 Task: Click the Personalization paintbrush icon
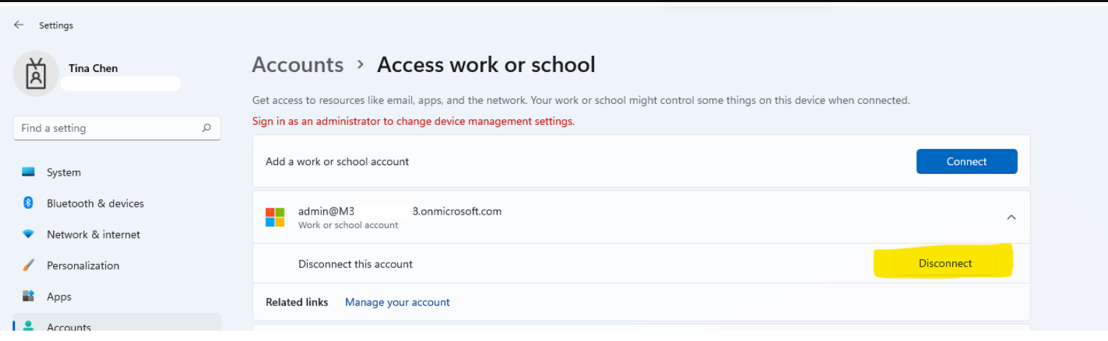point(28,265)
